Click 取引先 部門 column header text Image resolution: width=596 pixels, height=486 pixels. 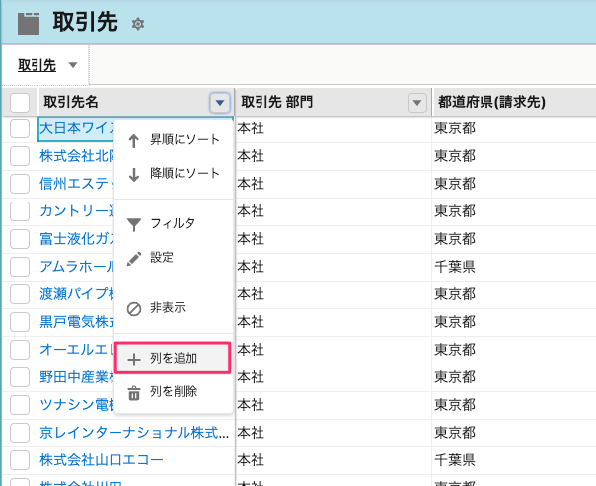(x=276, y=102)
